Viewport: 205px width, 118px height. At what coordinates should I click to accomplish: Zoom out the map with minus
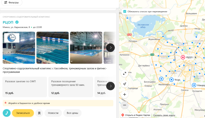click(x=125, y=105)
